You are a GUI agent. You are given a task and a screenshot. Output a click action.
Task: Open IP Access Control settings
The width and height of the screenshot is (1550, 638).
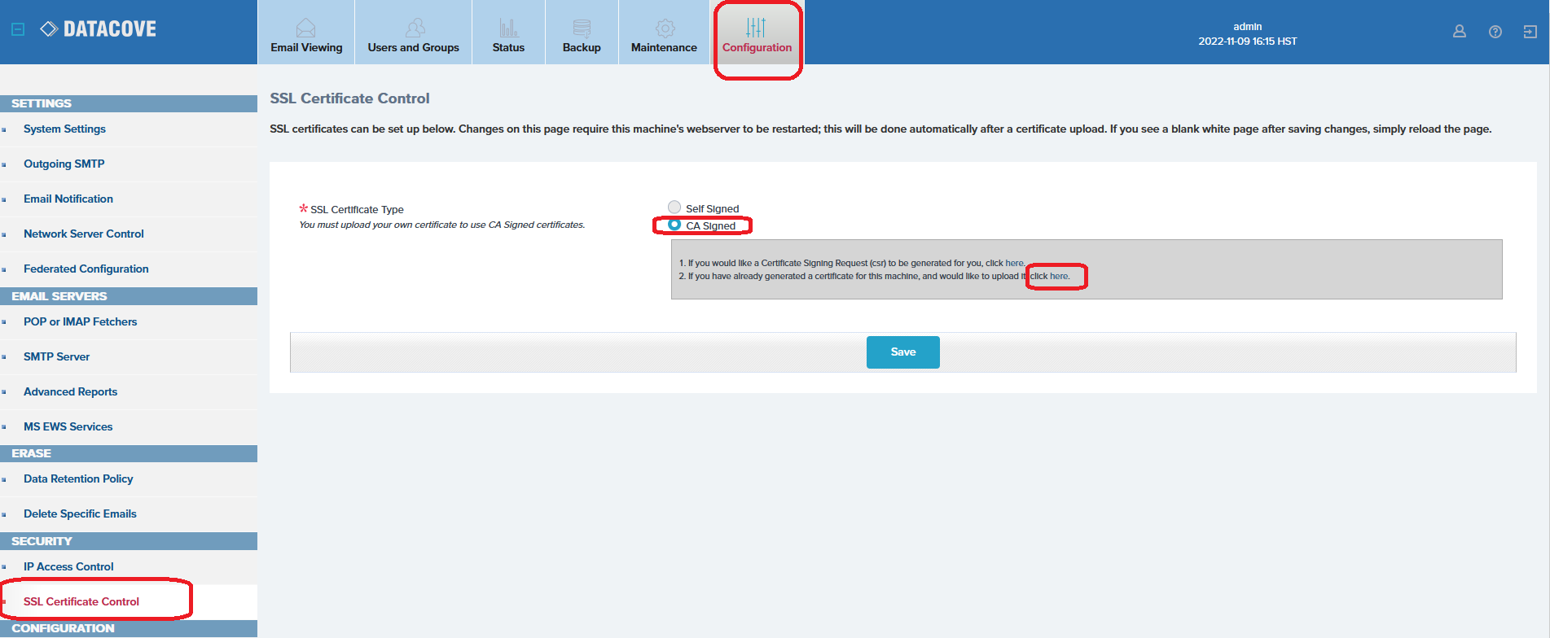pos(68,566)
